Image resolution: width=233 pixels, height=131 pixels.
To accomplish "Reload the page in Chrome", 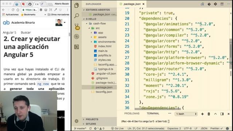I will point(13,10).
